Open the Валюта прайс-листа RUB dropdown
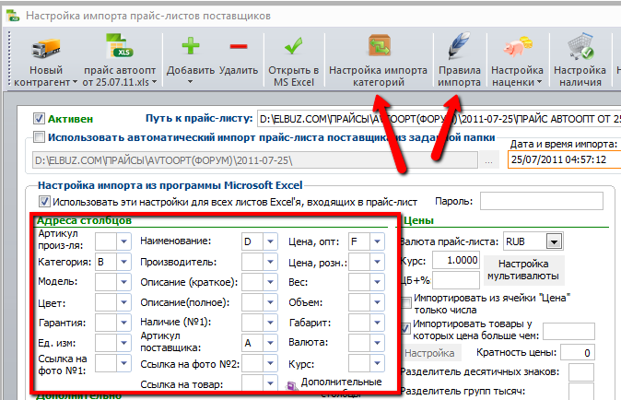Screen dimensions: 621x400 (554, 241)
